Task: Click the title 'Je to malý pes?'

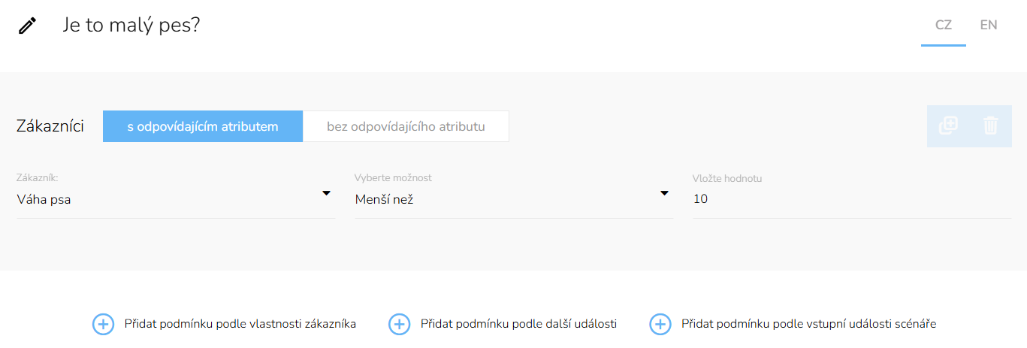Action: click(132, 26)
